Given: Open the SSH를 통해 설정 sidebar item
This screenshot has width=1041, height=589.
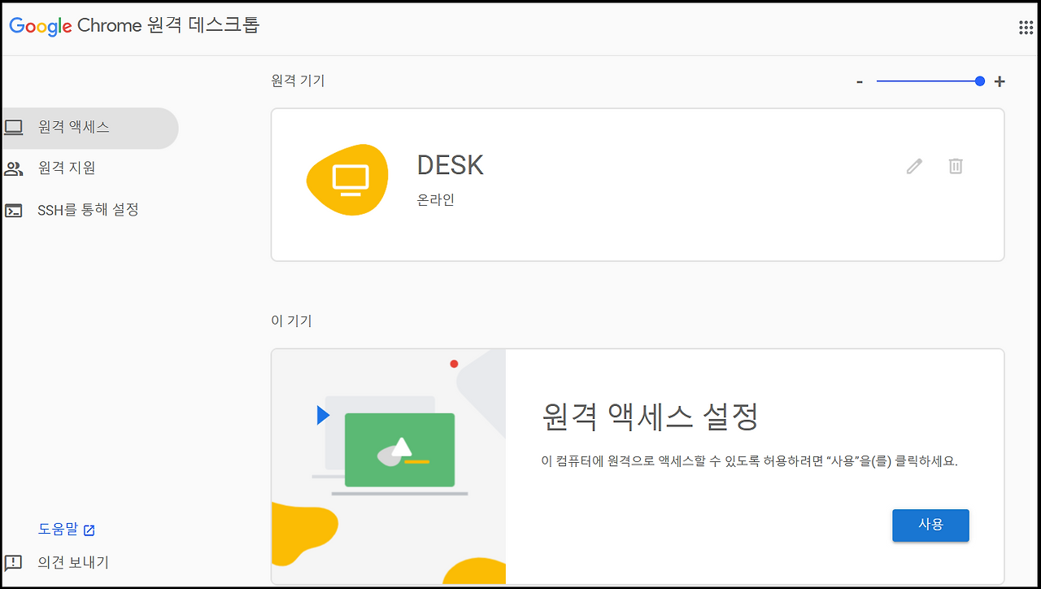Looking at the screenshot, I should [89, 210].
